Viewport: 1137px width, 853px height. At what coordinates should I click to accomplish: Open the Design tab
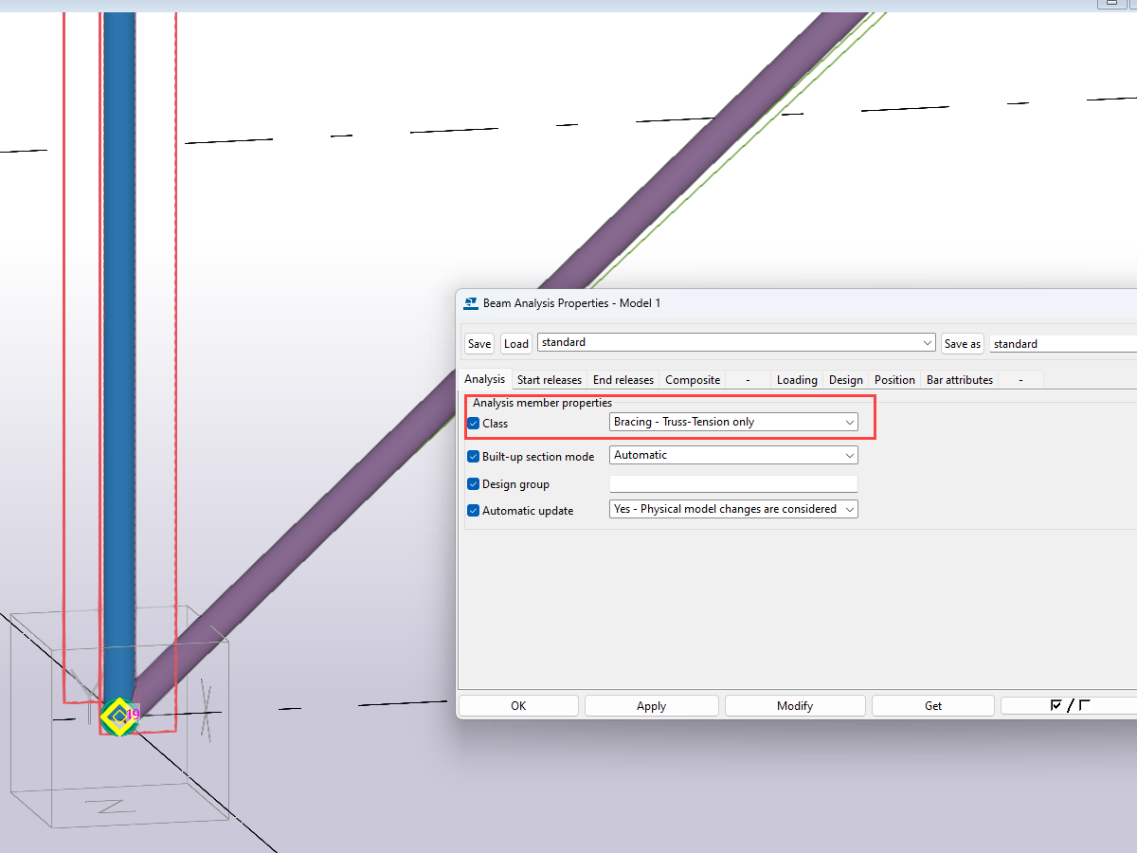pyautogui.click(x=845, y=379)
